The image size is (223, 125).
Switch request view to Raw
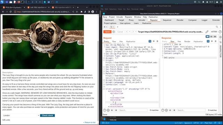tap(114, 42)
